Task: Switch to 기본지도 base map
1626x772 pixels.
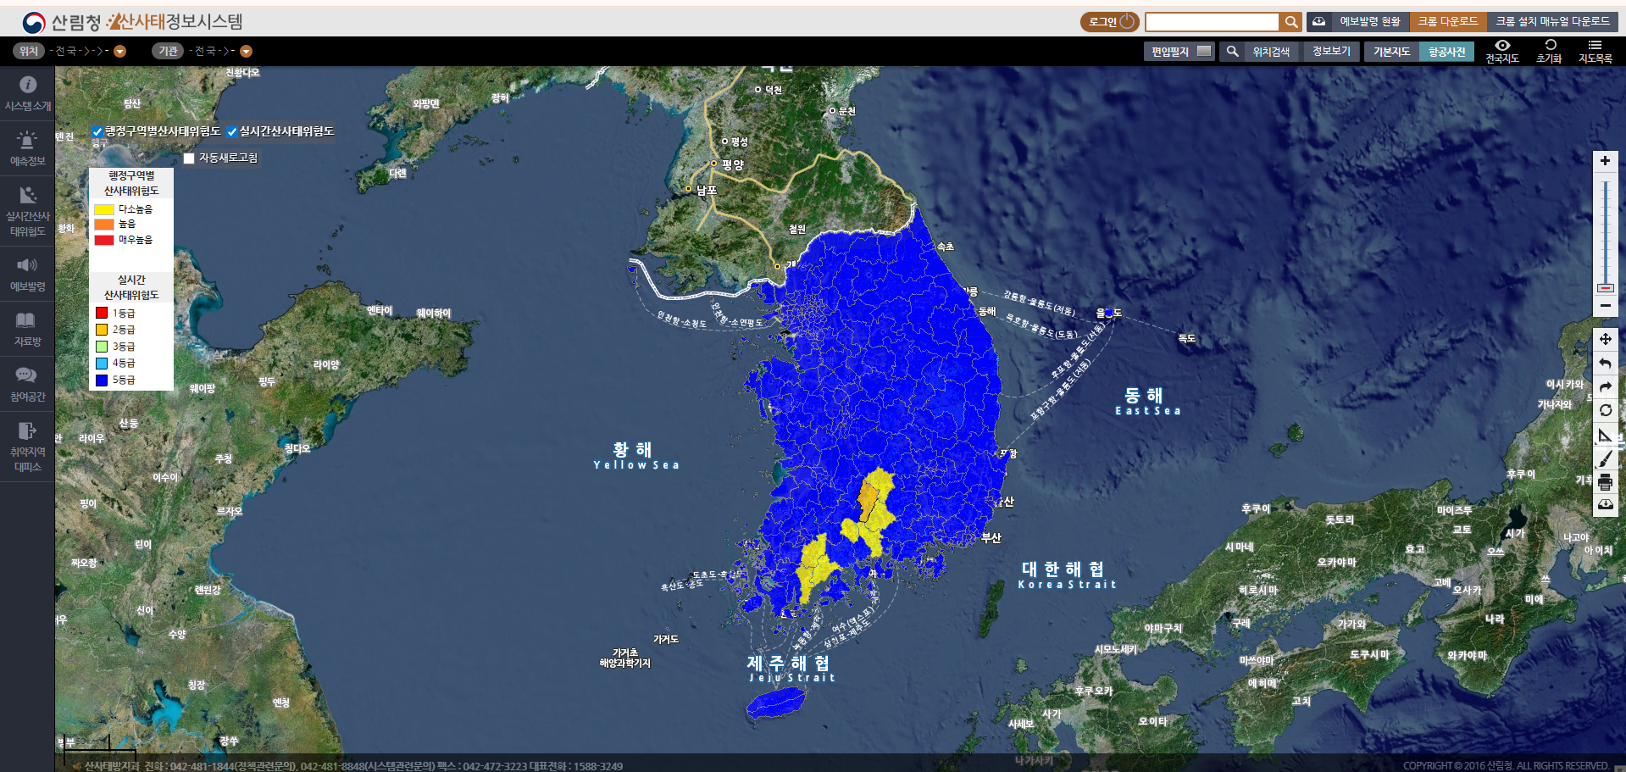Action: pyautogui.click(x=1392, y=52)
